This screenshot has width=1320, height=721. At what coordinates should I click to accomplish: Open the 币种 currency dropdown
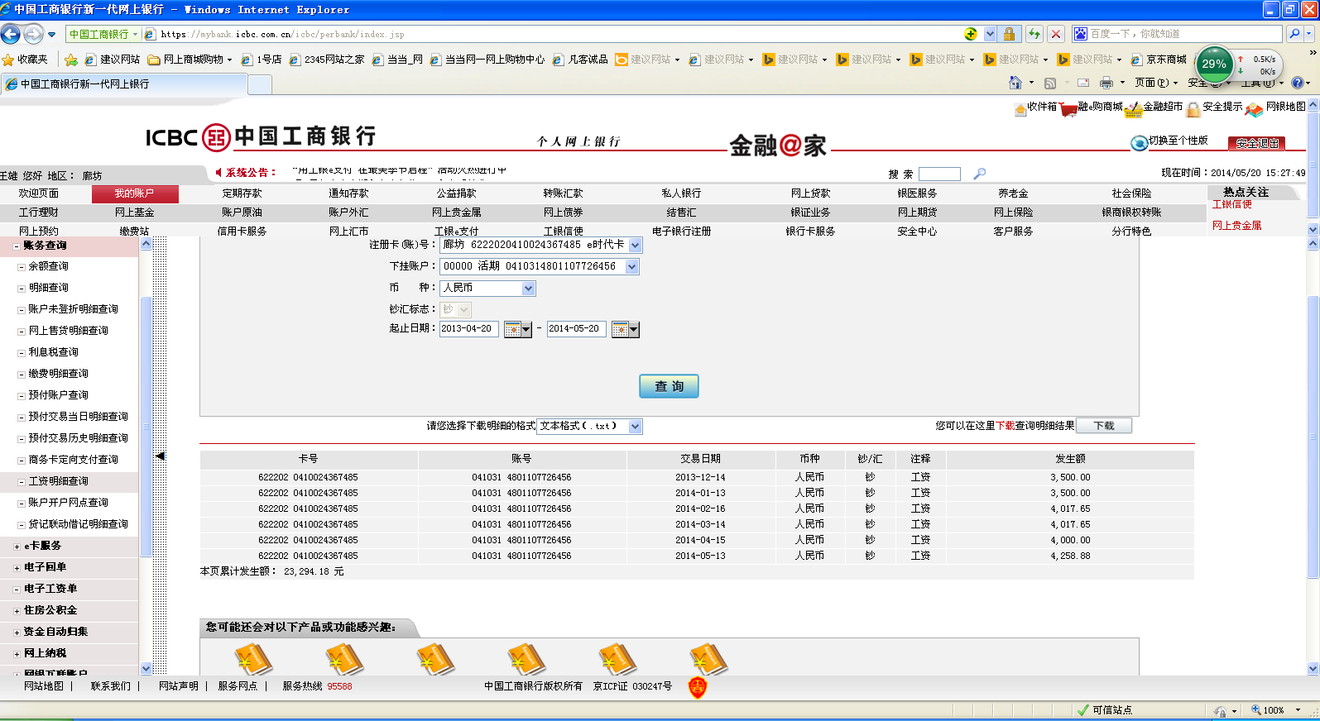[x=528, y=289]
